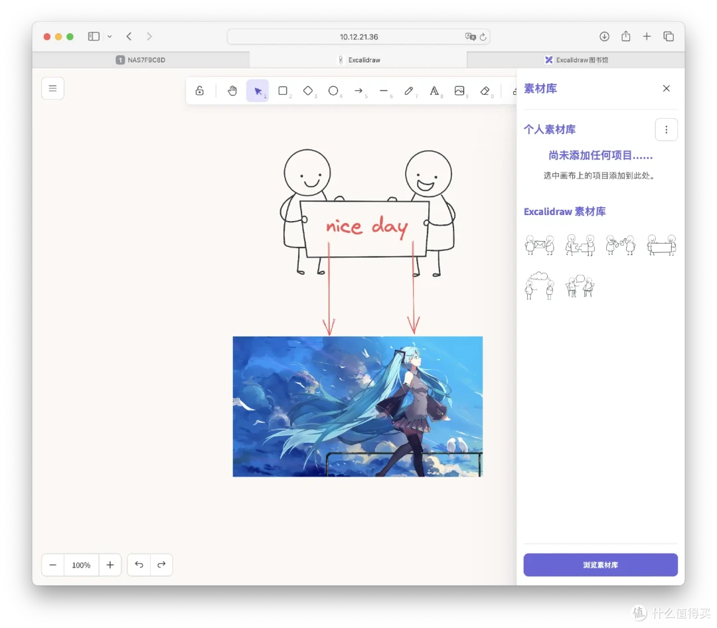Image resolution: width=717 pixels, height=628 pixels.
Task: Select the freehand Draw pencil tool
Action: click(409, 90)
